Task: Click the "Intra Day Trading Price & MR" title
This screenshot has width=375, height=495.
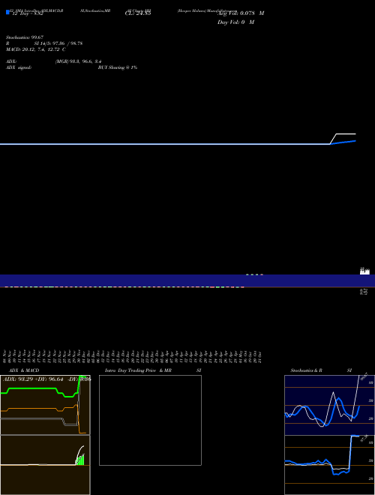Action: point(138,370)
